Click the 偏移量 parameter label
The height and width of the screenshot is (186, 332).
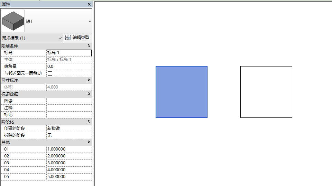click(x=10, y=66)
